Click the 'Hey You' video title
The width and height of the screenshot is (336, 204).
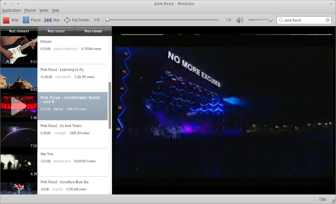coord(47,154)
